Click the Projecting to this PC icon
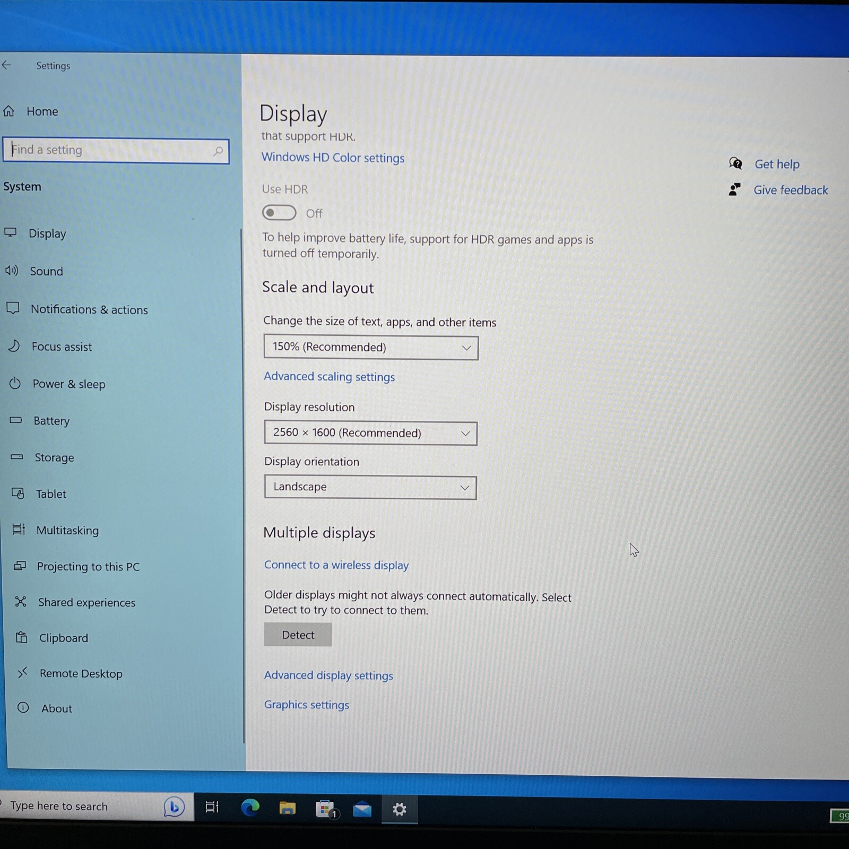 click(x=20, y=566)
